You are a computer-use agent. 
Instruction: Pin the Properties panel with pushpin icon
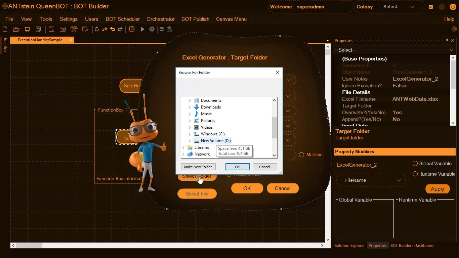[447, 40]
